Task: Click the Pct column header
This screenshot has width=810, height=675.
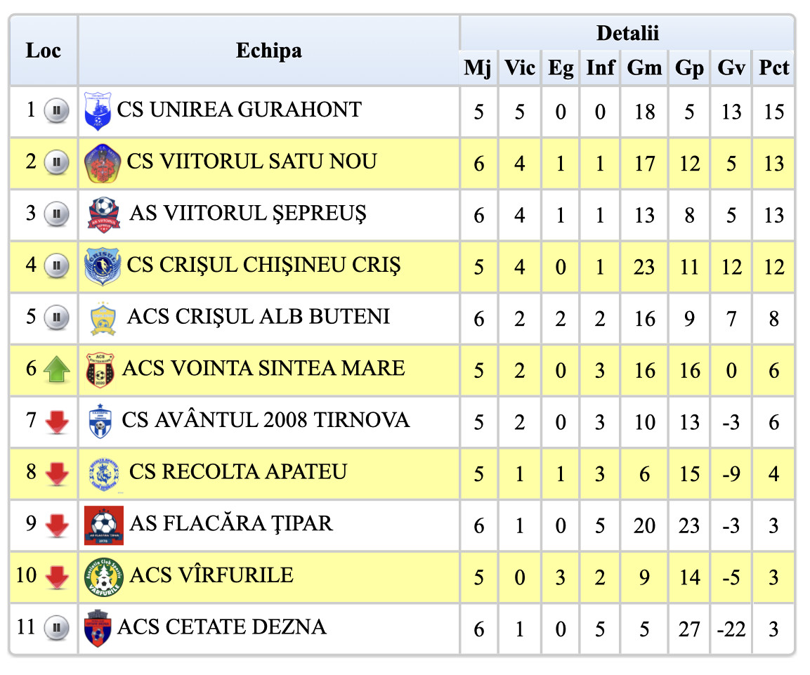Action: click(x=773, y=68)
